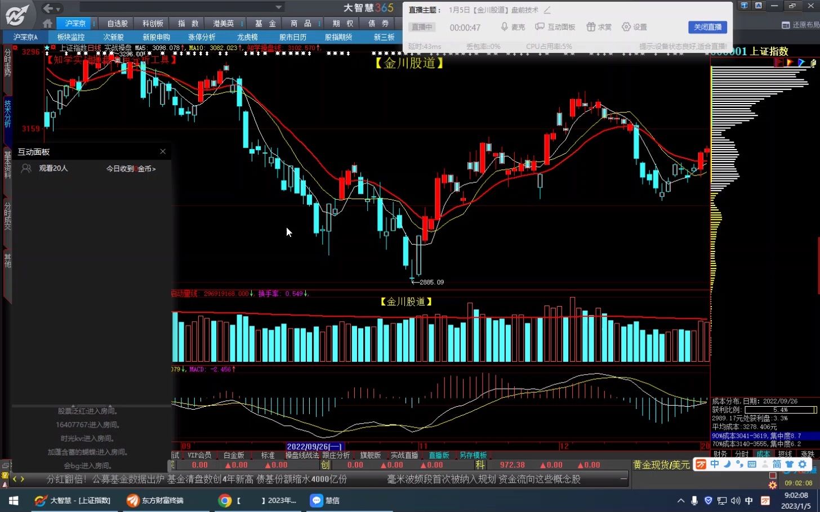Click the Sogou toolbar keyboard icon
This screenshot has width=820, height=512.
(x=752, y=464)
